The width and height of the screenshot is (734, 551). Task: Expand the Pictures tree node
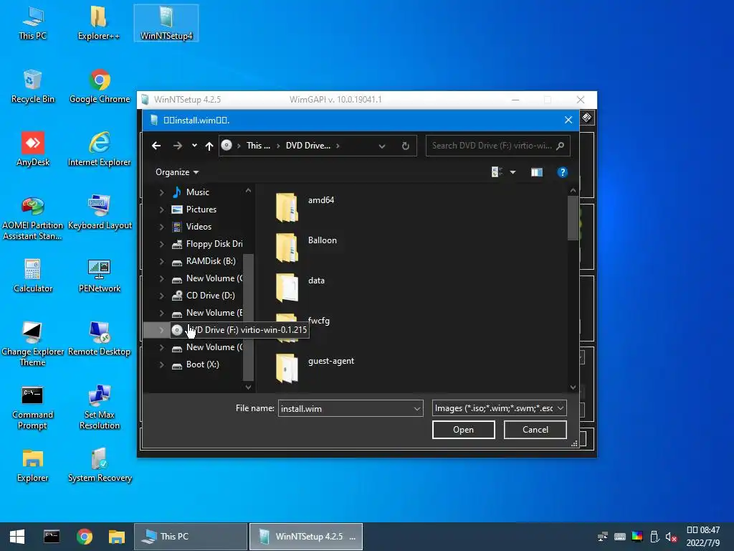coord(161,209)
